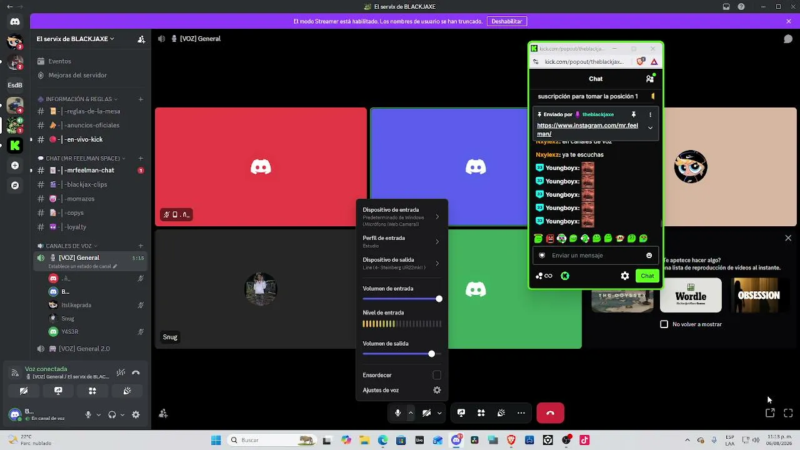Disconnect using the red hang-up button
Screen dimensions: 800x450
(x=550, y=413)
